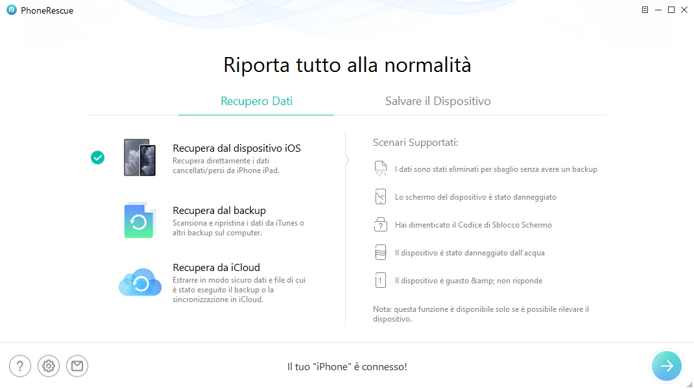The width and height of the screenshot is (694, 389).
Task: Switch to the Recupero Dati tab
Action: pyautogui.click(x=256, y=101)
